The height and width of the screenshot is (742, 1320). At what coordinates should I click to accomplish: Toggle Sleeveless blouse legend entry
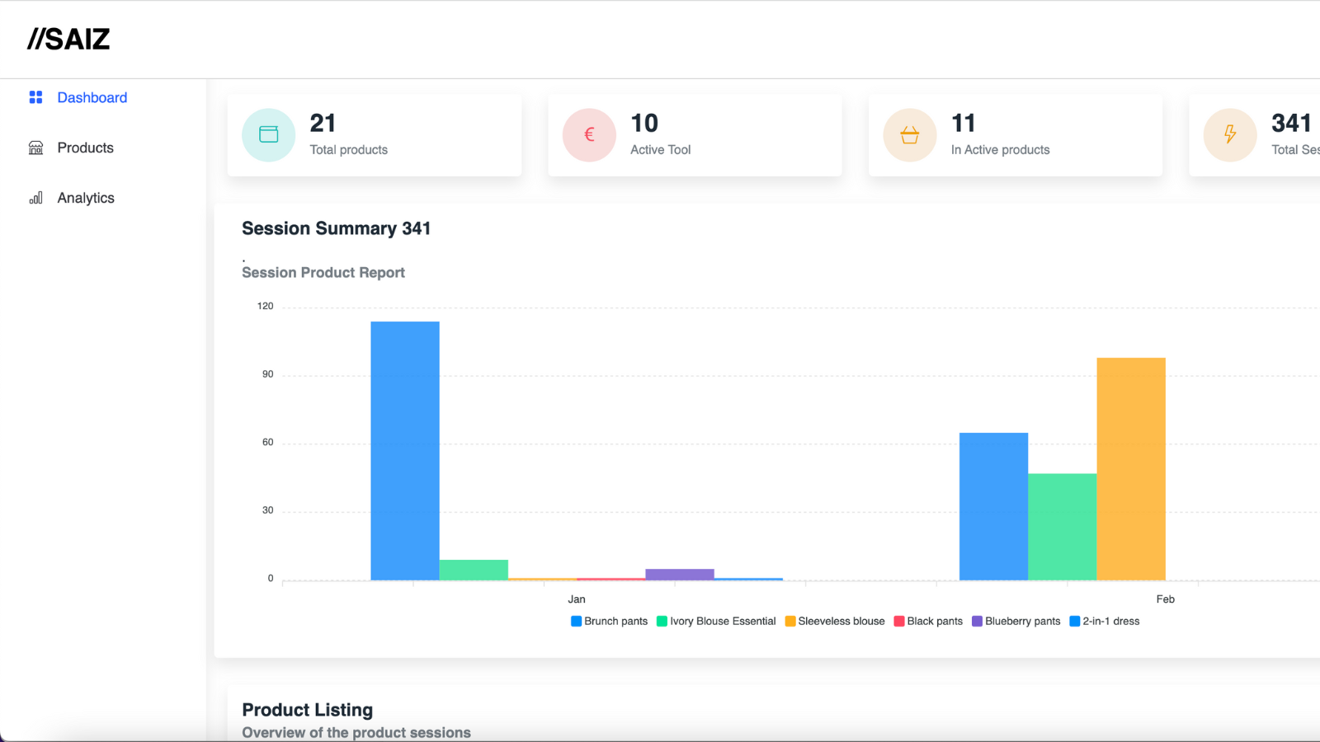(835, 621)
